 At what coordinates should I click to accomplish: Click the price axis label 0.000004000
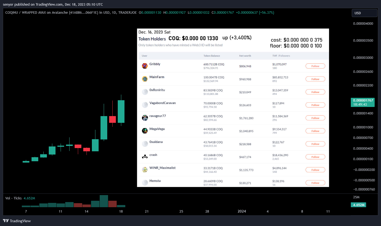click(x=363, y=24)
